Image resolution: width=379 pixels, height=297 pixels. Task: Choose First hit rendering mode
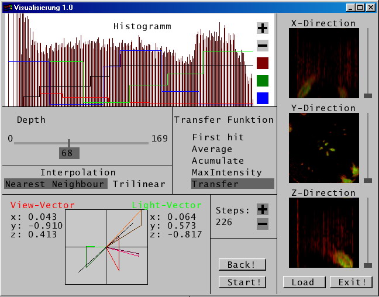pyautogui.click(x=218, y=137)
